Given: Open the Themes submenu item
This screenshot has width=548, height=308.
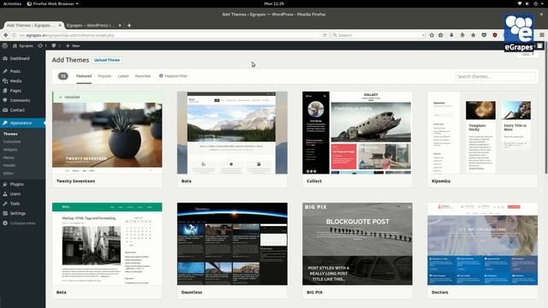Looking at the screenshot, I should (10, 133).
